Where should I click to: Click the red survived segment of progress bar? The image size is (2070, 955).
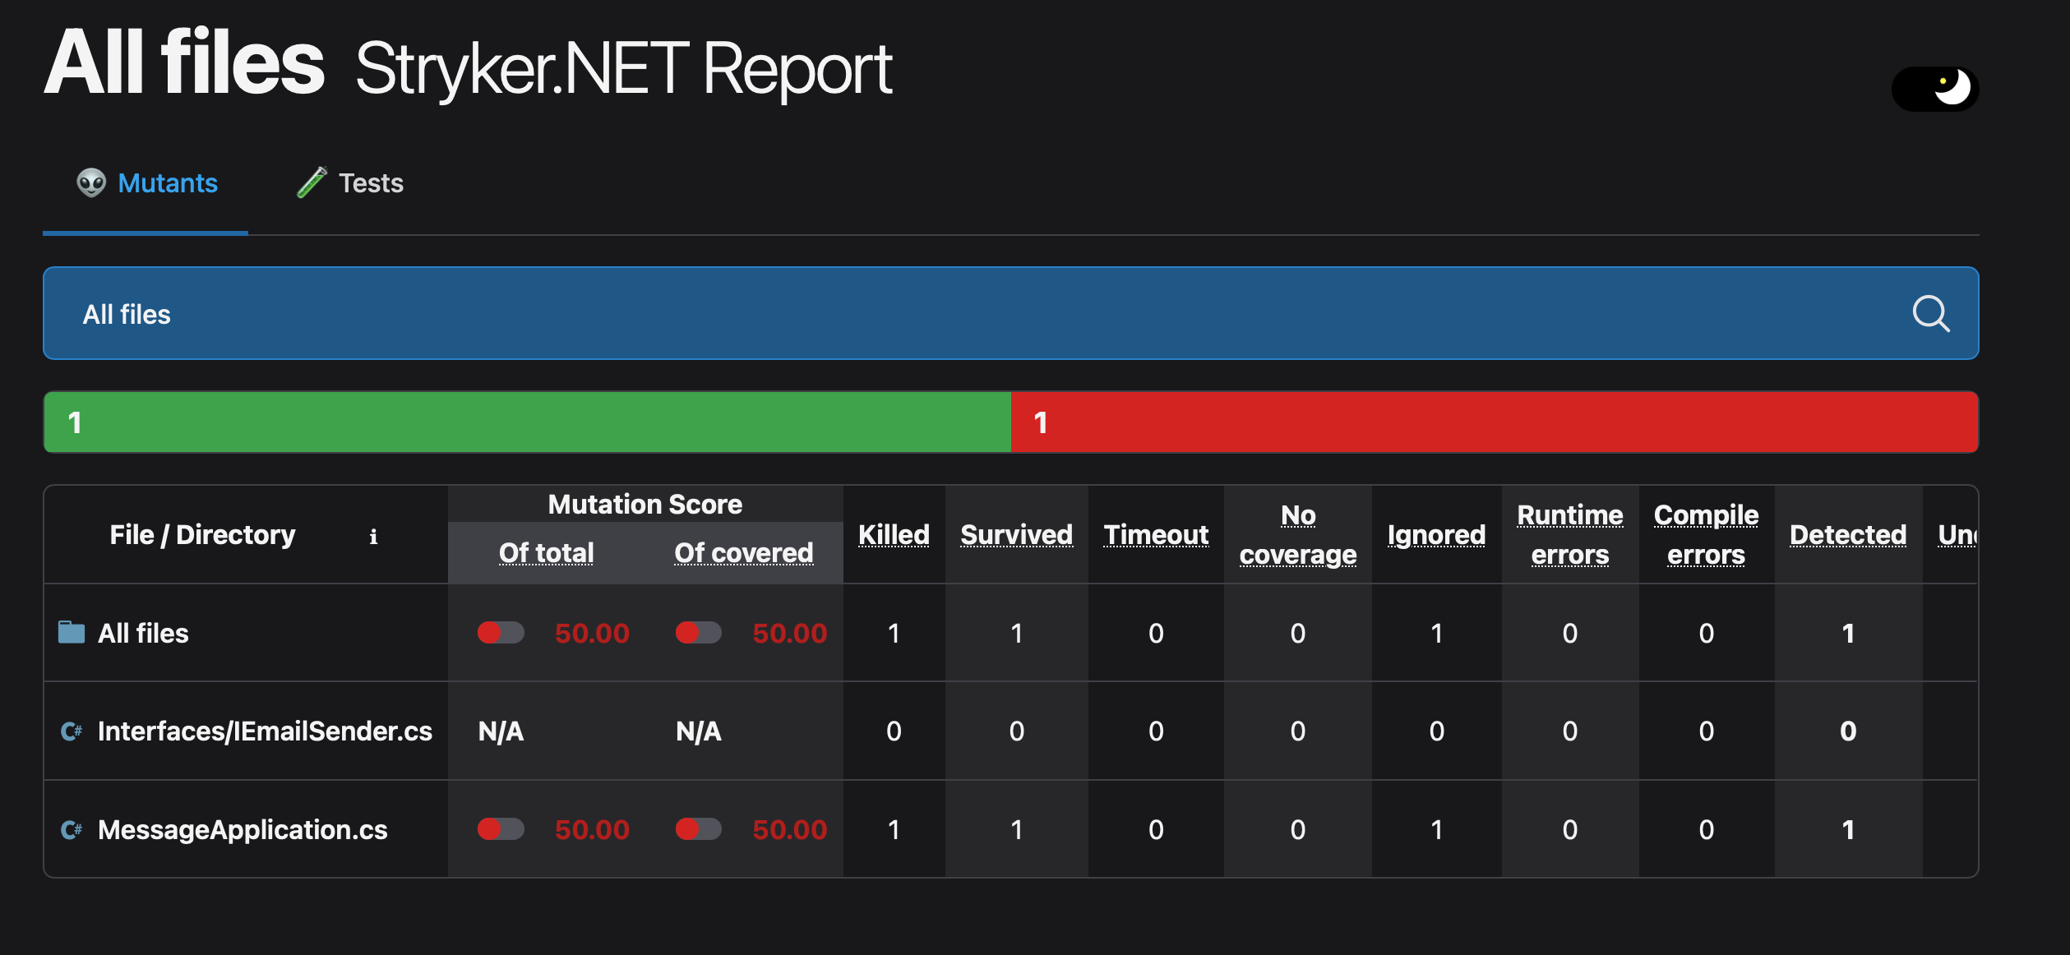click(x=1494, y=422)
